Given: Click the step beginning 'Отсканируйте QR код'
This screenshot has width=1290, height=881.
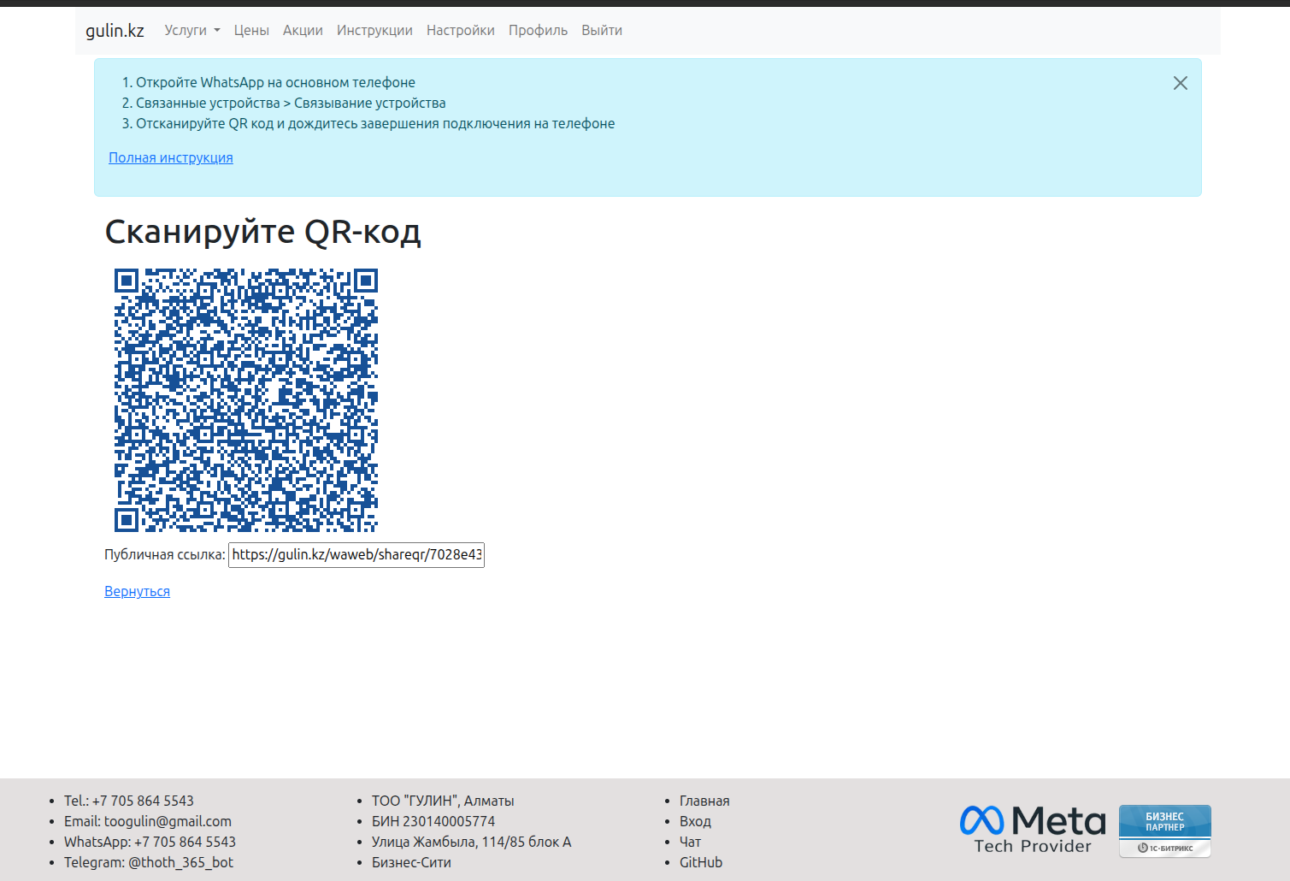Looking at the screenshot, I should 375,123.
